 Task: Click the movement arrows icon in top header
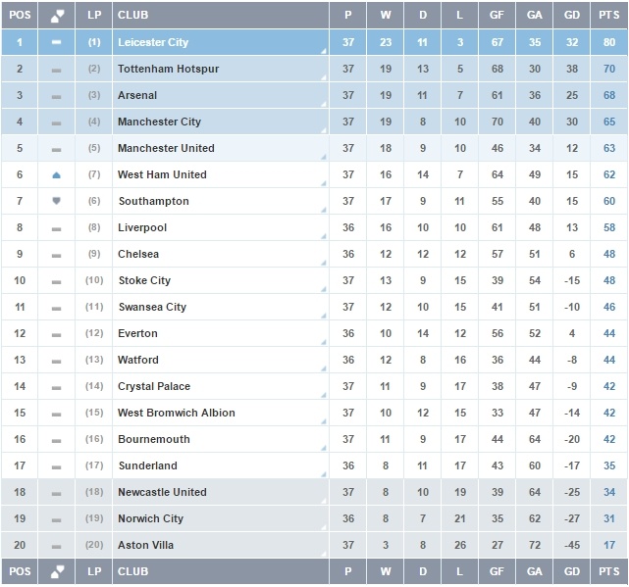(57, 15)
